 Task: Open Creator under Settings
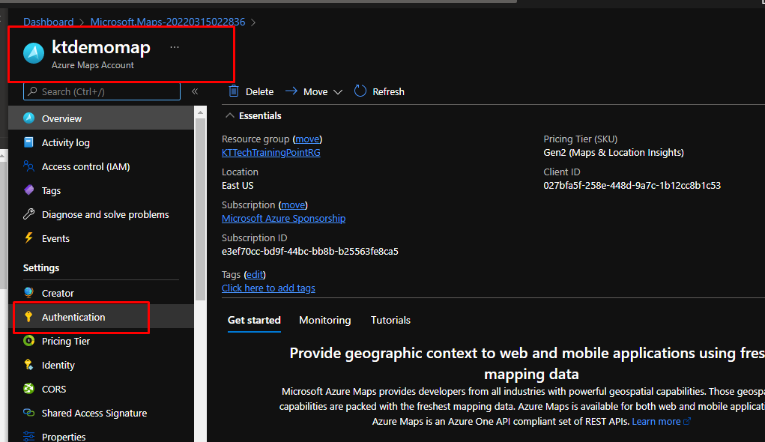101,293
